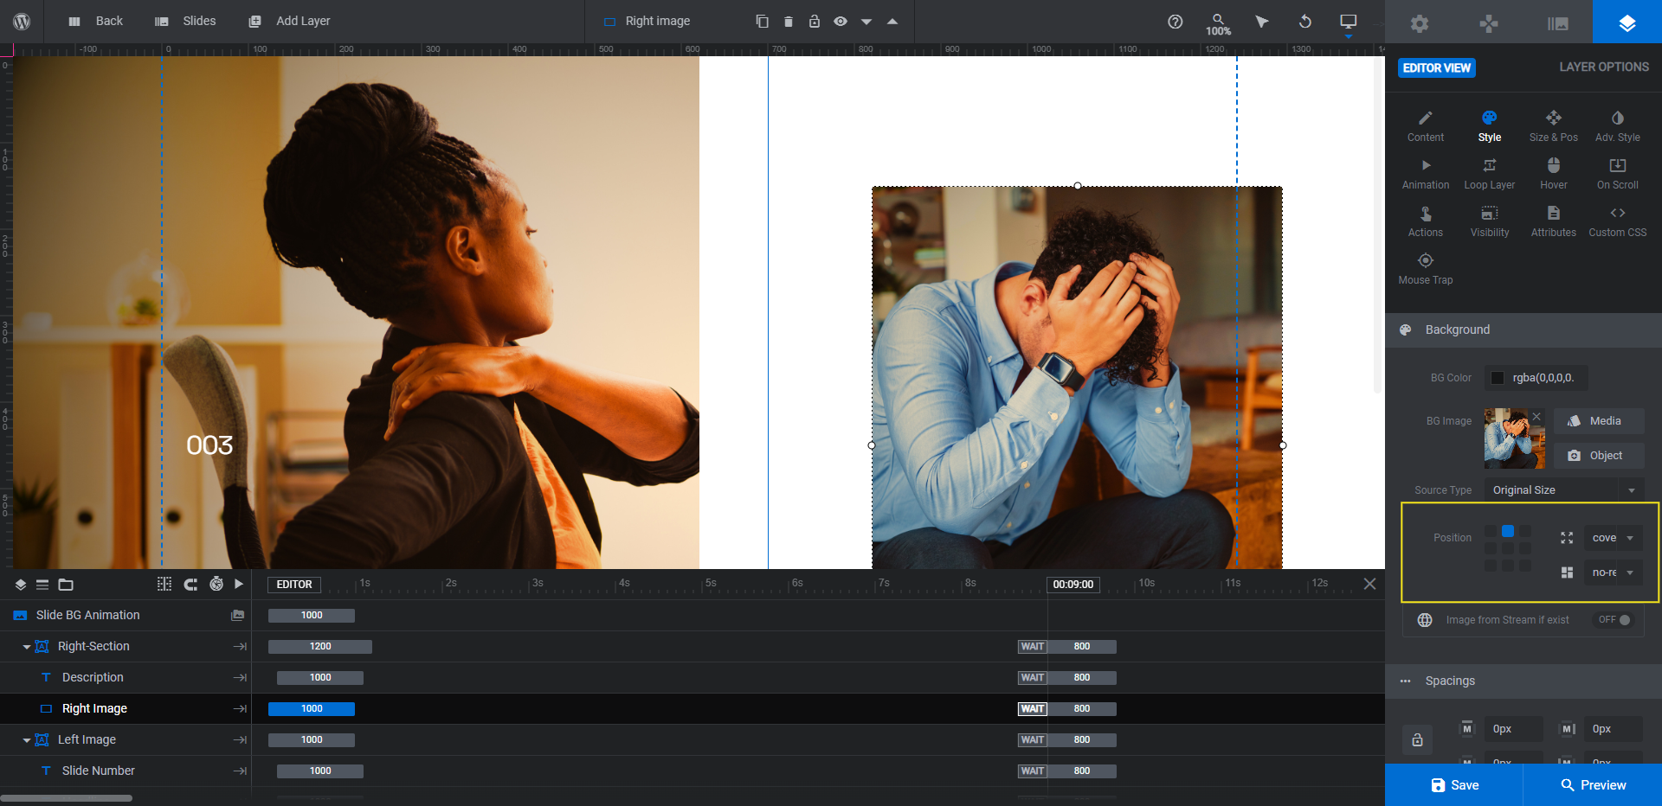Toggle Image from Stream if exist
Viewport: 1662px width, 806px height.
[x=1615, y=620]
